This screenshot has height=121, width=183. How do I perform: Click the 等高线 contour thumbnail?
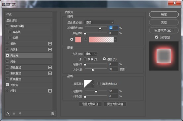[x=88, y=84]
